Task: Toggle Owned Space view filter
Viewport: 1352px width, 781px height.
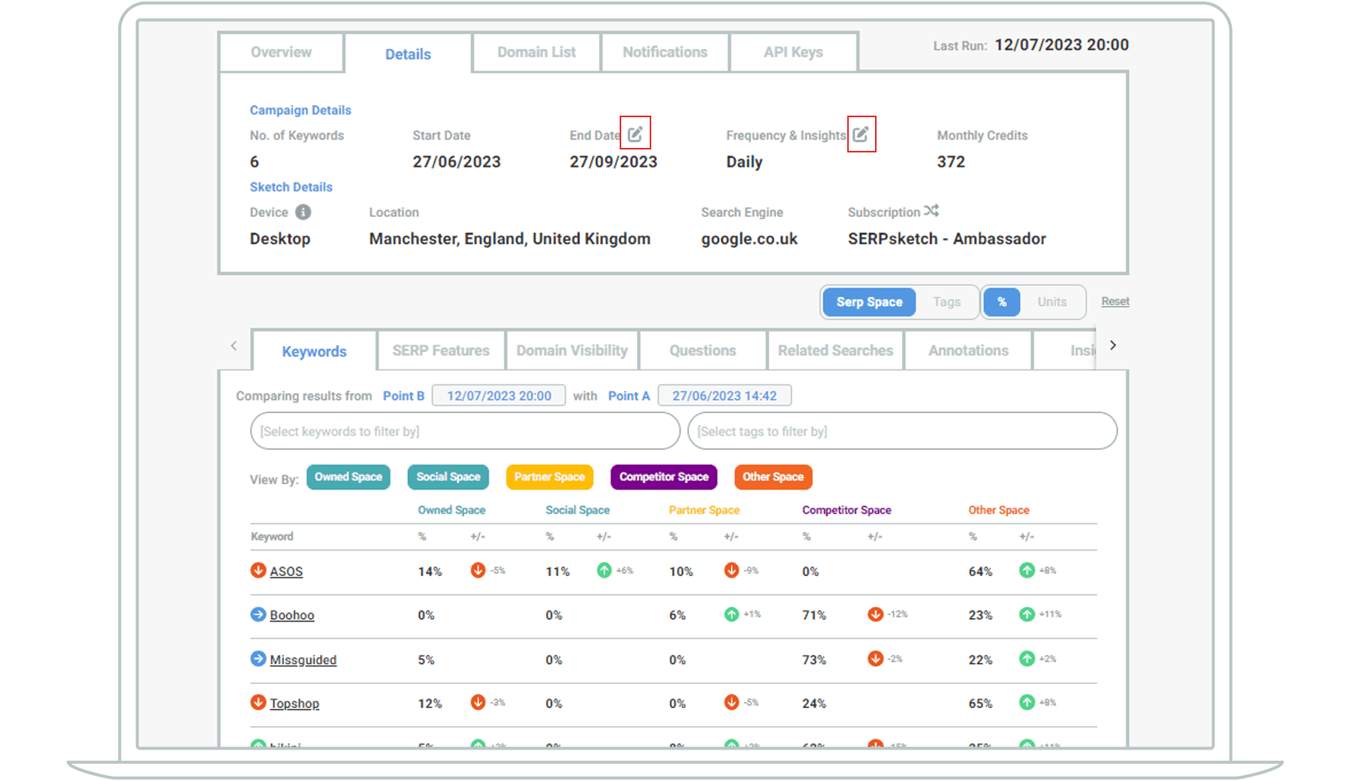Action: [349, 477]
